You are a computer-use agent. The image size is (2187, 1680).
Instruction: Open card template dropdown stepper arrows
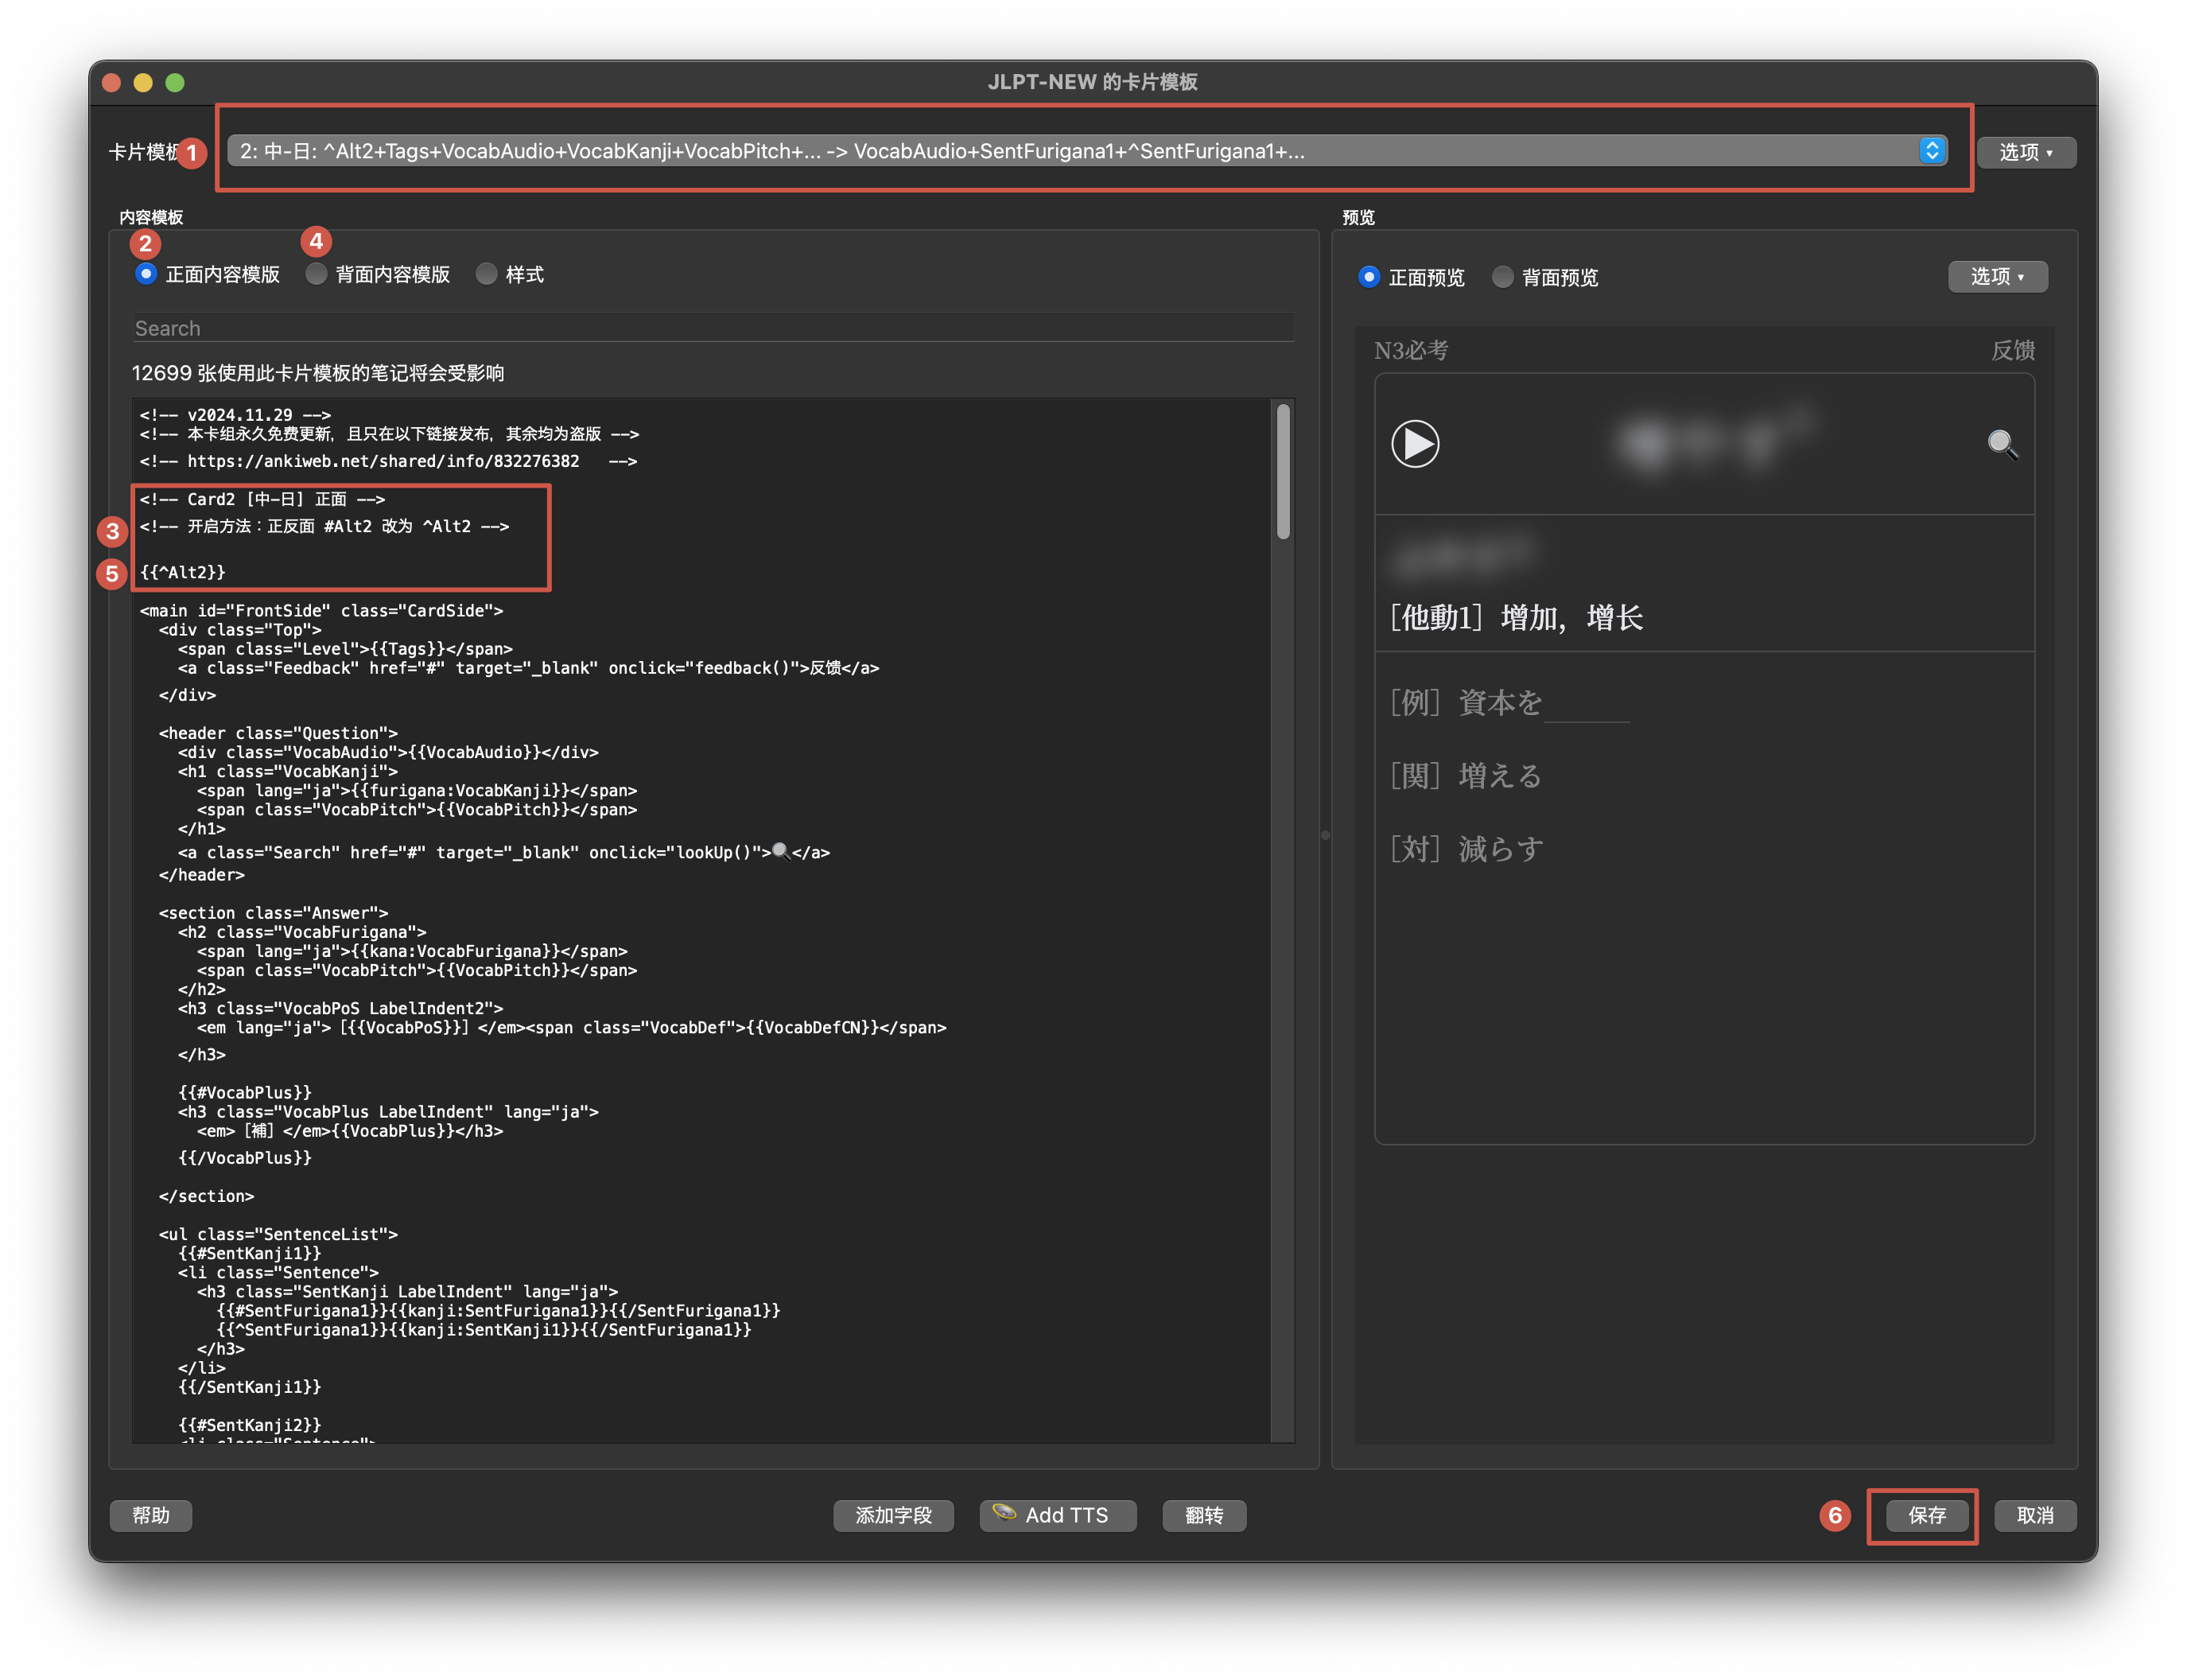pyautogui.click(x=1931, y=151)
